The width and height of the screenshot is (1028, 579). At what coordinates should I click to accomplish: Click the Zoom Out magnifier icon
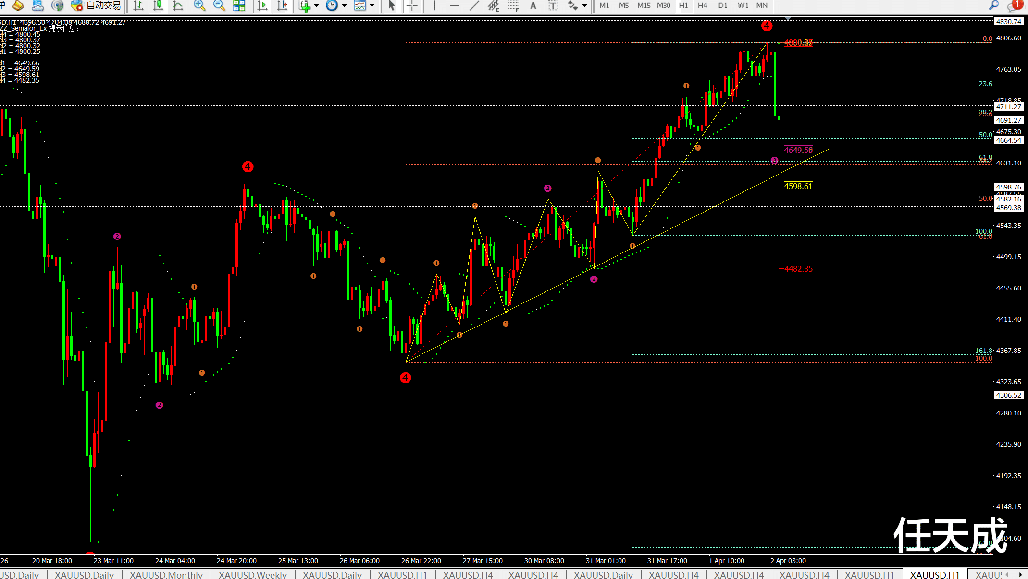click(219, 5)
